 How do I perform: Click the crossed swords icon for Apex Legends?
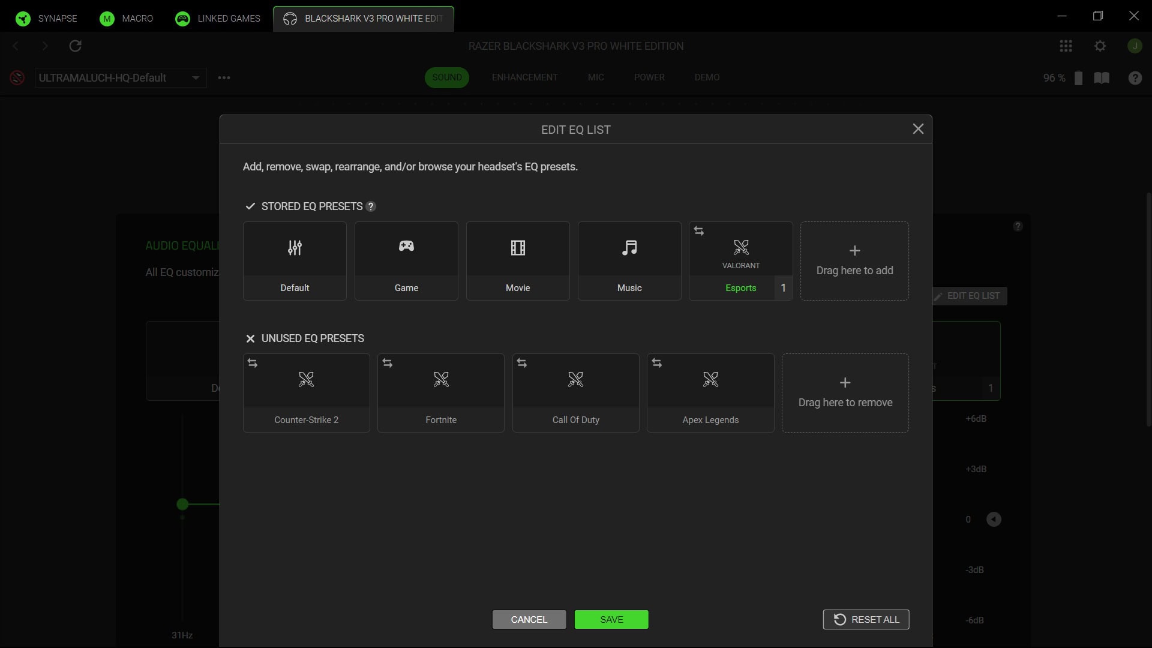click(710, 379)
